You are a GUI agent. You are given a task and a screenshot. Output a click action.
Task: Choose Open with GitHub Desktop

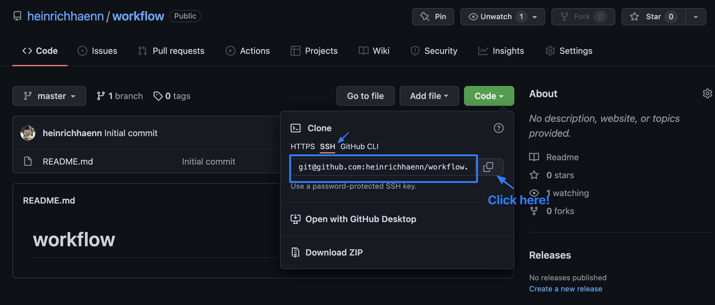(361, 219)
